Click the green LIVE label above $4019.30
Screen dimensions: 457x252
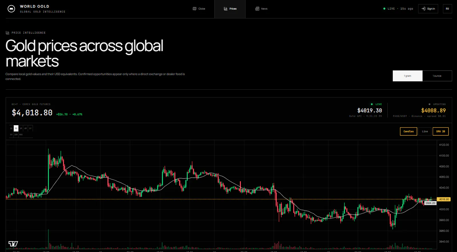(378, 104)
